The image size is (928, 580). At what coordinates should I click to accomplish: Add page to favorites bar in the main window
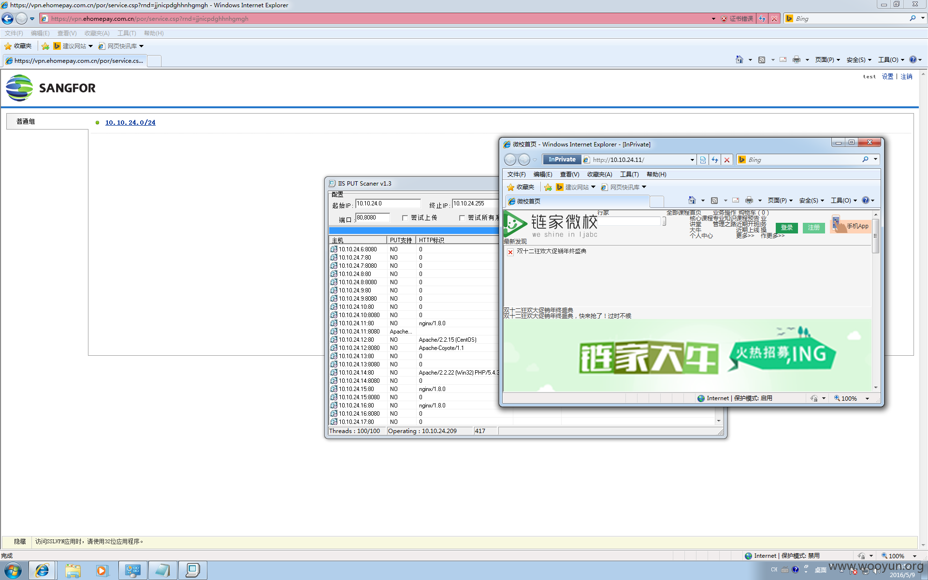pos(45,46)
